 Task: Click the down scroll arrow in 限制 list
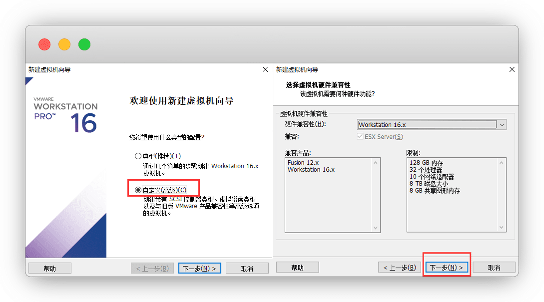click(x=501, y=228)
